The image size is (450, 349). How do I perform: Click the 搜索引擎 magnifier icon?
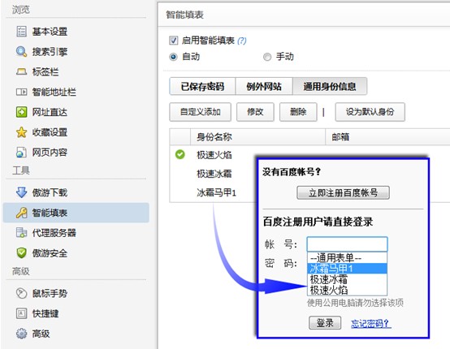click(x=21, y=52)
